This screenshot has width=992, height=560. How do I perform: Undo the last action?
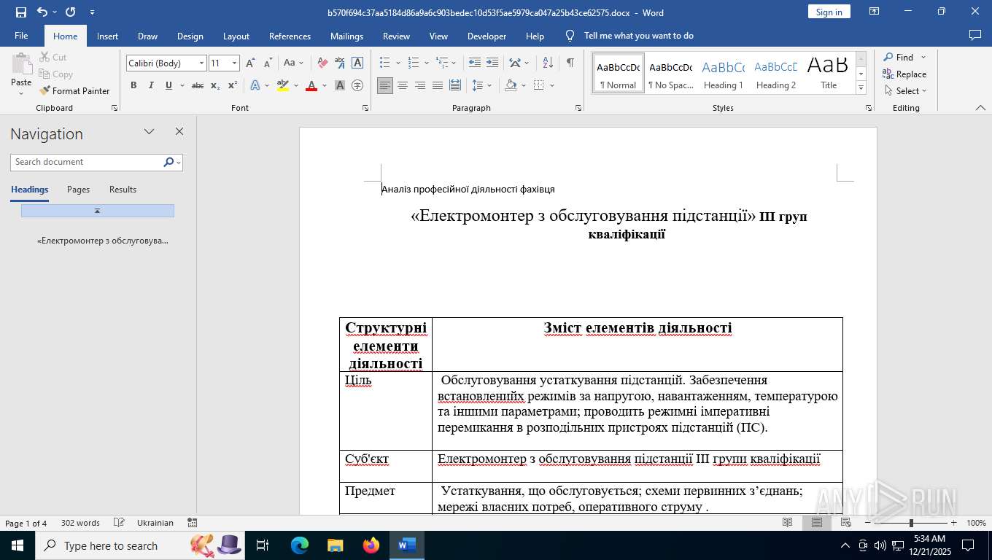pos(42,12)
